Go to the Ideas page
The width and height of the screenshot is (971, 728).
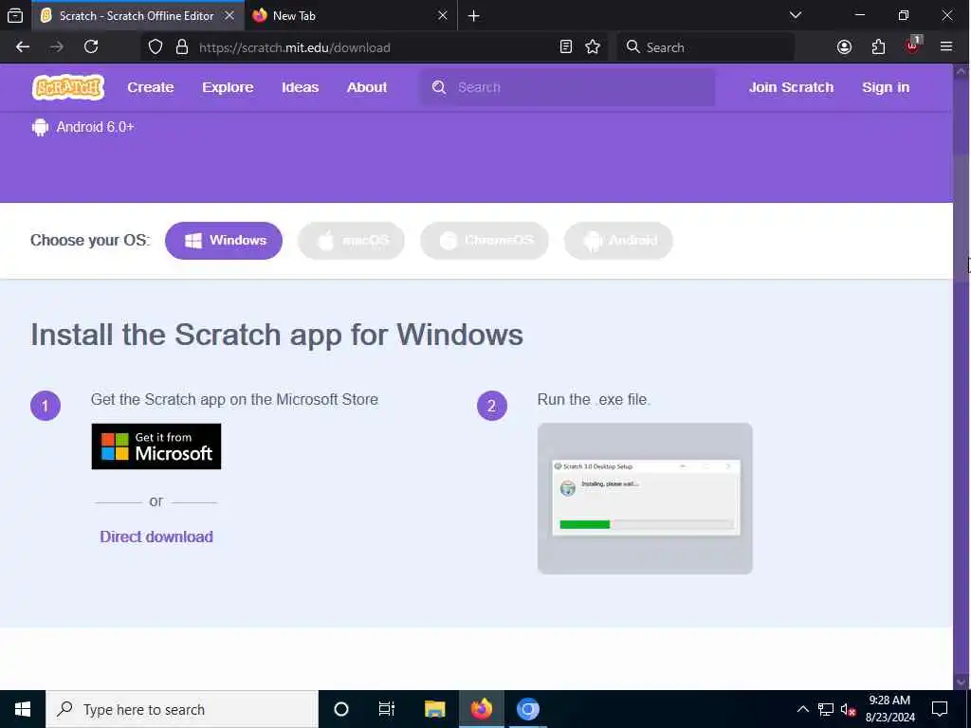click(x=300, y=87)
